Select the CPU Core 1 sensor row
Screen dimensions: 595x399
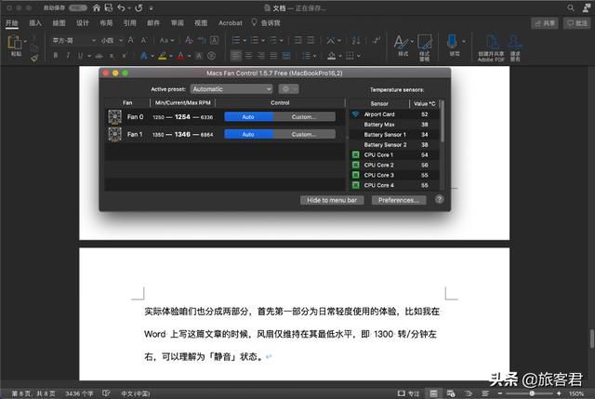(x=394, y=155)
